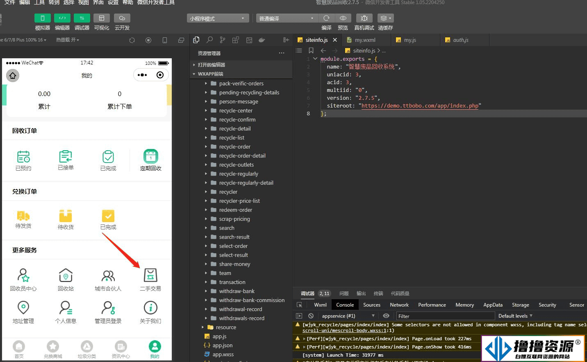
Task: Click the simulator phone device icon
Action: tap(165, 40)
